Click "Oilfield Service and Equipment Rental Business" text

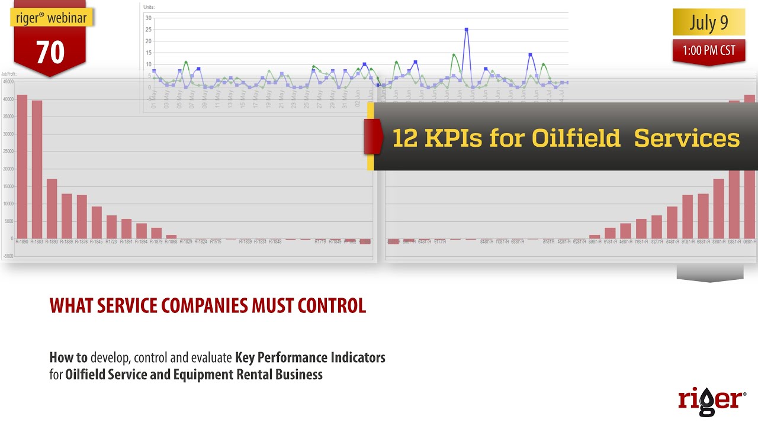pos(194,375)
